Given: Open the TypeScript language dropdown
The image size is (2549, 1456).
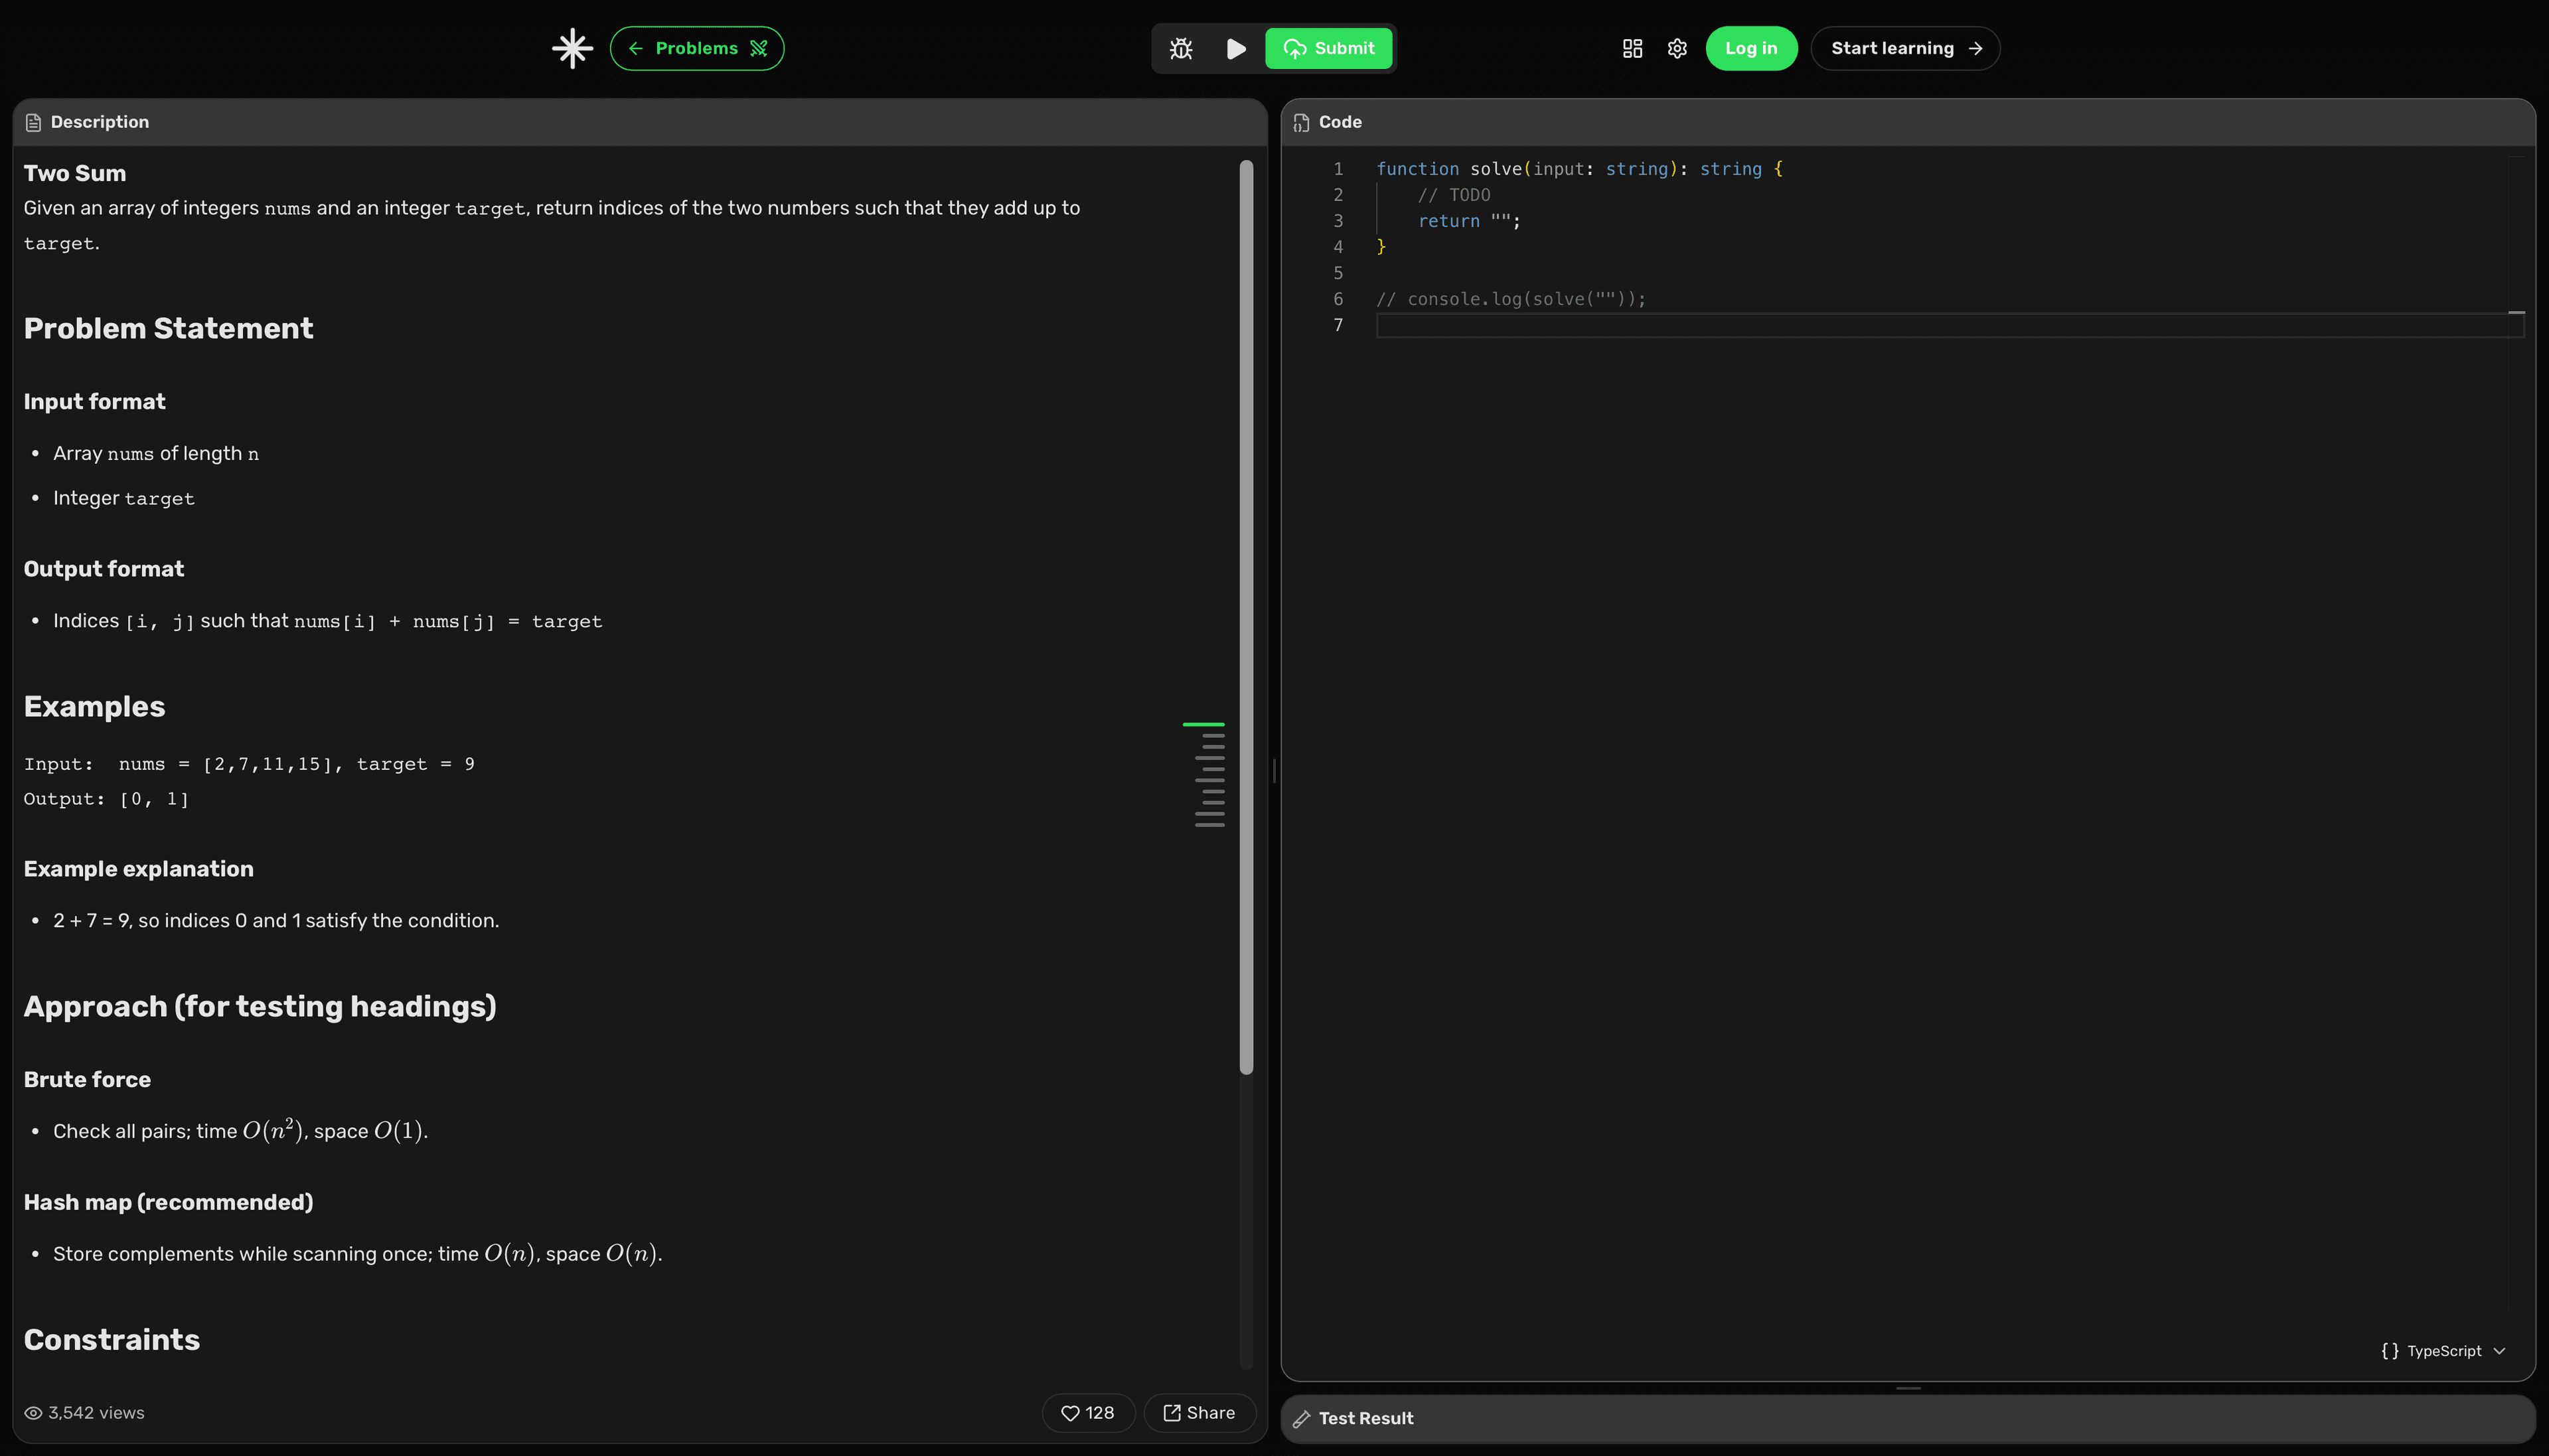Looking at the screenshot, I should pyautogui.click(x=2443, y=1350).
